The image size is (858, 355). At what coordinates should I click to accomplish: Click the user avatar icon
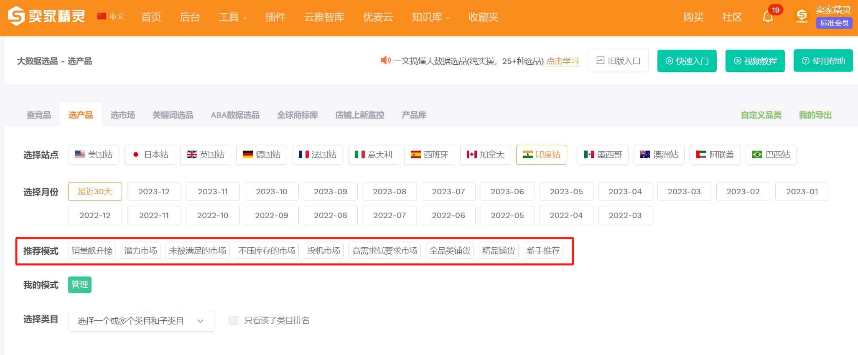point(801,16)
